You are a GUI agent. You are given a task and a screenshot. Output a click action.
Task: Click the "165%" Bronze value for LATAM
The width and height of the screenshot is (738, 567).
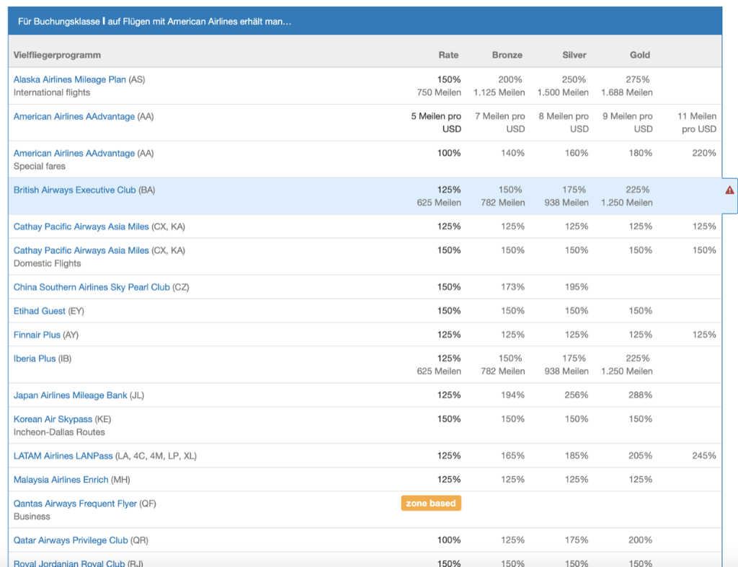pos(512,456)
